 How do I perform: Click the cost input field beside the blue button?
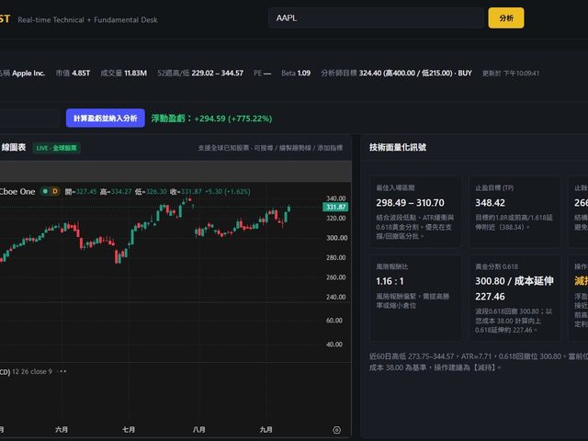[x=29, y=119]
